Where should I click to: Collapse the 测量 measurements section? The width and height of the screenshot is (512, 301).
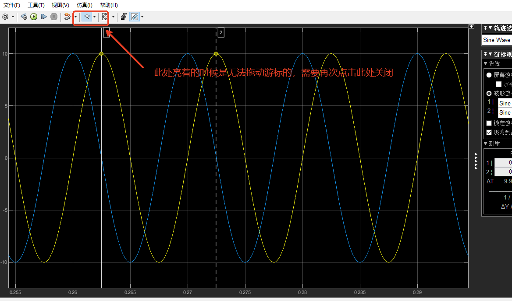(x=486, y=143)
